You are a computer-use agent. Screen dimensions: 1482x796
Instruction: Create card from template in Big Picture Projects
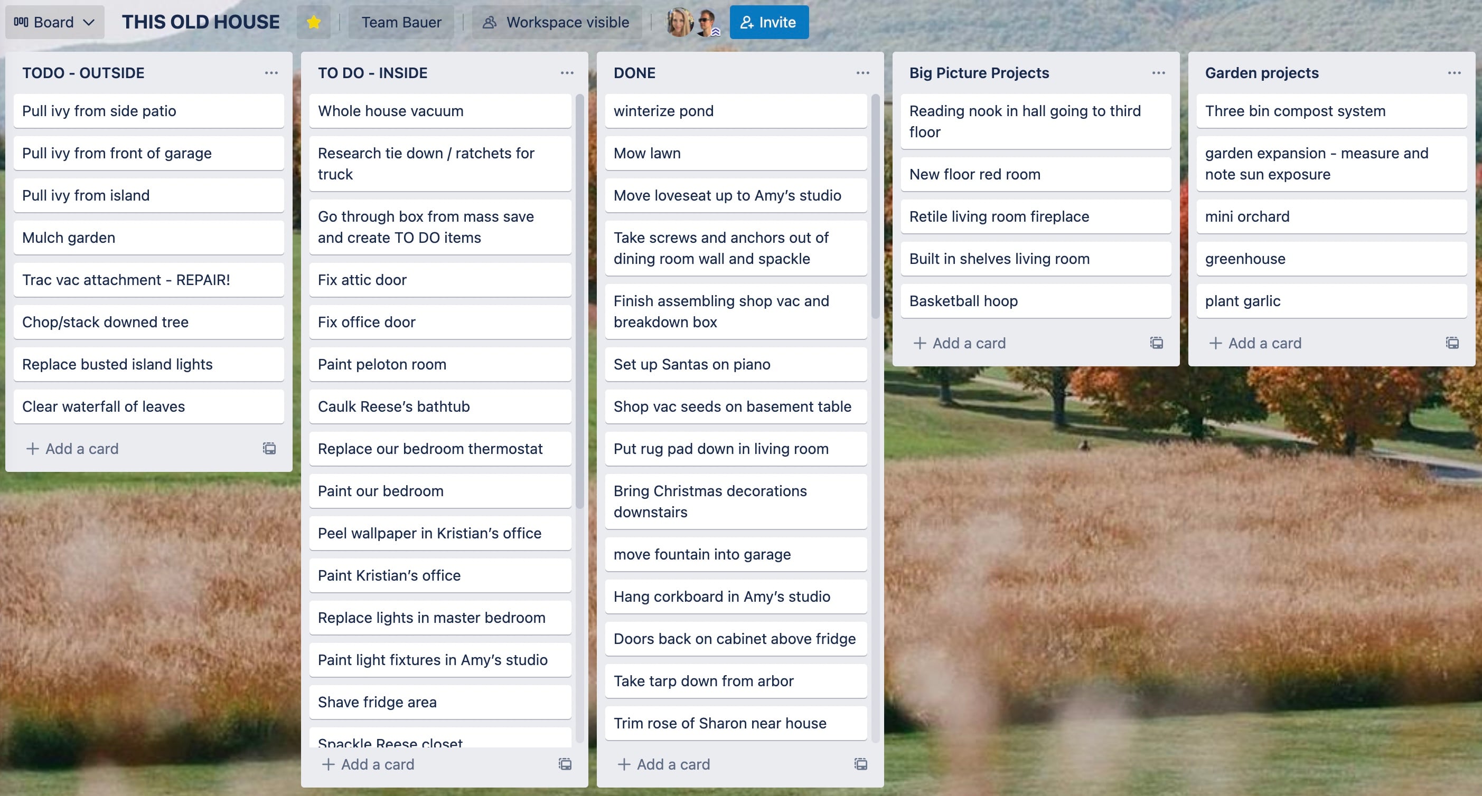[1156, 343]
